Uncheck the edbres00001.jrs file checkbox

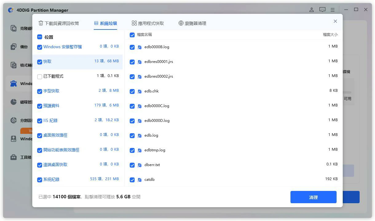132,62
